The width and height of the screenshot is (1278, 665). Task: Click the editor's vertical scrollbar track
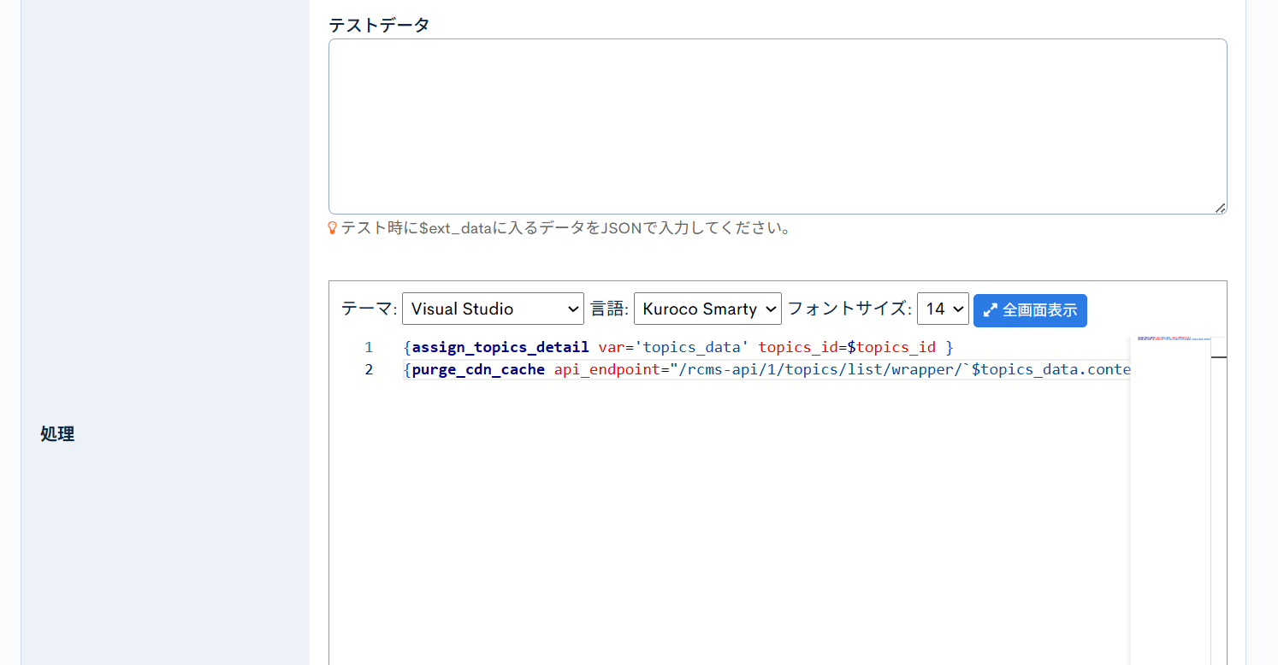(x=1218, y=513)
